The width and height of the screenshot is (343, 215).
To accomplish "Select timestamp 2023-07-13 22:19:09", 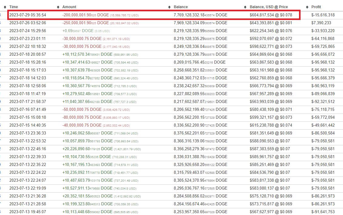I will click(28, 188).
